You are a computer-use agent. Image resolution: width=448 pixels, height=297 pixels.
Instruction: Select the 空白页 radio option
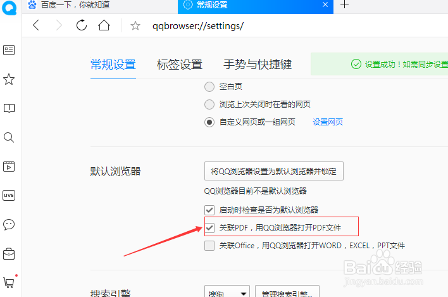point(209,87)
